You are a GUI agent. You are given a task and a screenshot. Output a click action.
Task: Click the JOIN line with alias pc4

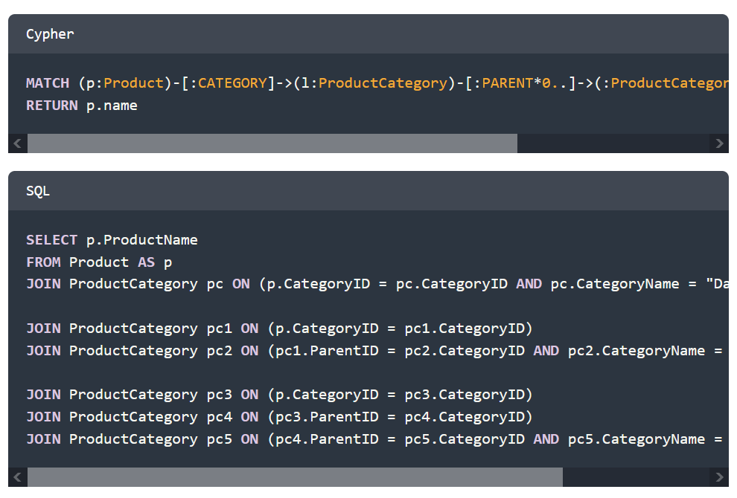tap(279, 417)
